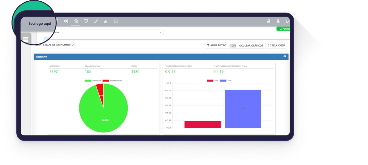Open the settings gears icon in top bar
The image size is (368, 165).
(66, 21)
